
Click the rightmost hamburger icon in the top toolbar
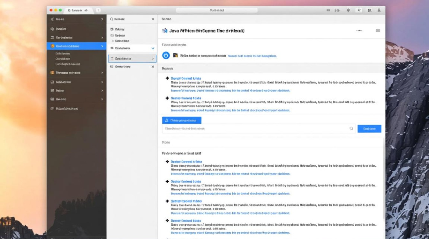pyautogui.click(x=379, y=10)
